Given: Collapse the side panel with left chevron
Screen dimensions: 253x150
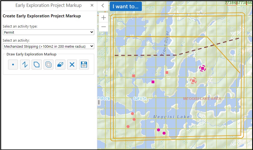Looking at the screenshot, I should (103, 6).
